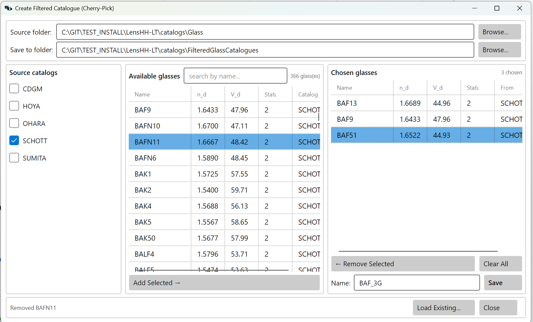Select BALF4 in available glasses
The height and width of the screenshot is (322, 533).
pos(224,254)
